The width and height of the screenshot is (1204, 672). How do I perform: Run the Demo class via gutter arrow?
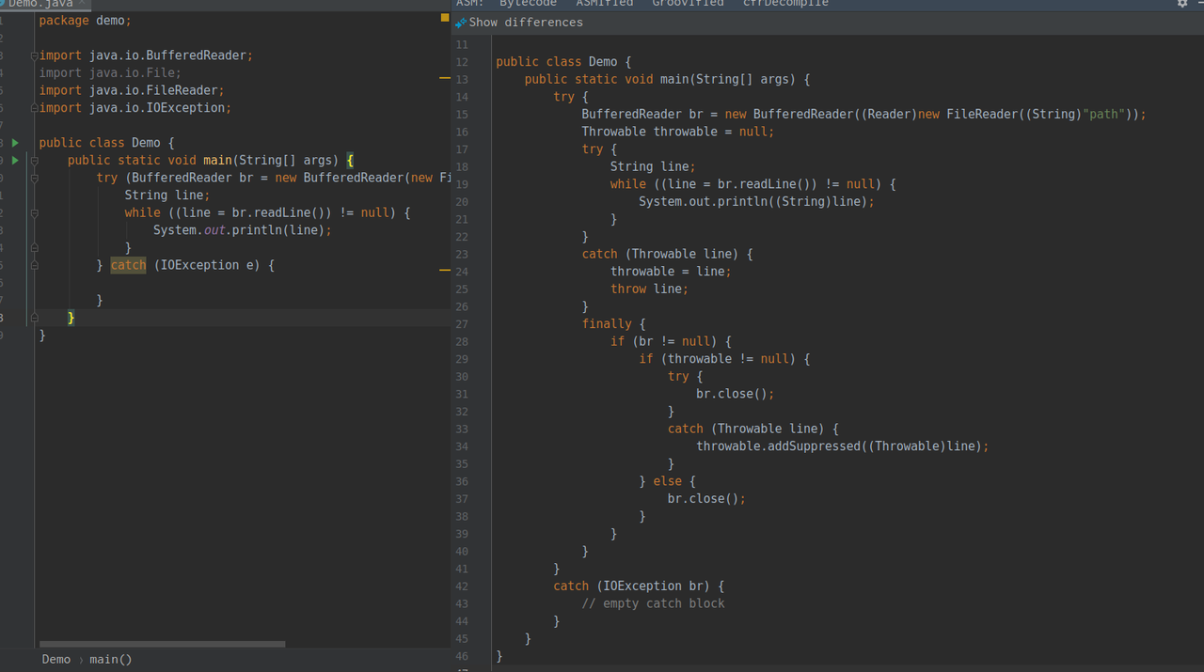click(x=15, y=143)
